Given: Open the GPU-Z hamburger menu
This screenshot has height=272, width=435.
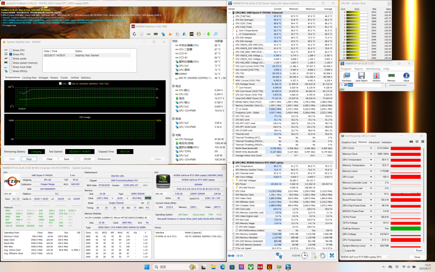Looking at the screenshot, I should (423, 141).
